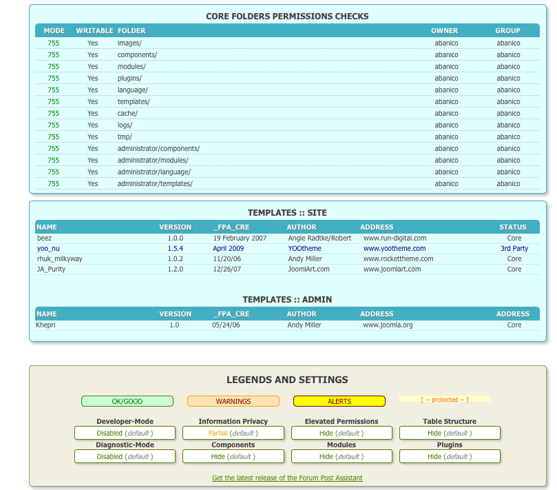Viewport: 557px width, 490px height.
Task: Click the OWNER column header
Action: click(444, 30)
